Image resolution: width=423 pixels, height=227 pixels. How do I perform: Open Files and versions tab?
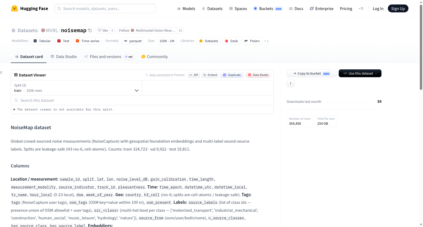tap(109, 56)
